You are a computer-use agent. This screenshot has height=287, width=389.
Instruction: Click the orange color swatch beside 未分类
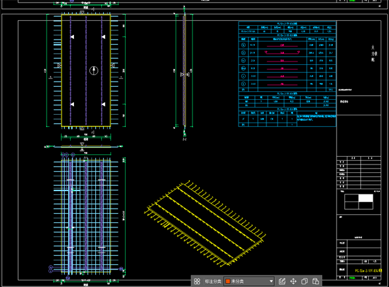pyautogui.click(x=228, y=281)
